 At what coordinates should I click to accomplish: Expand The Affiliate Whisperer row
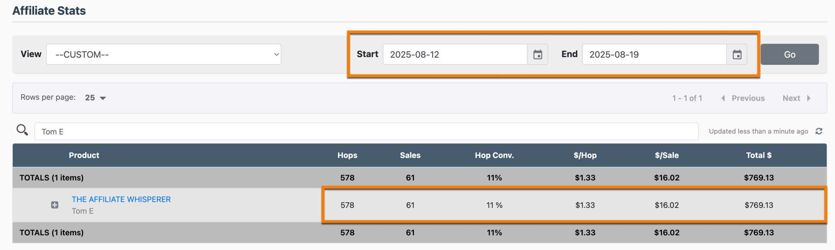pyautogui.click(x=55, y=205)
